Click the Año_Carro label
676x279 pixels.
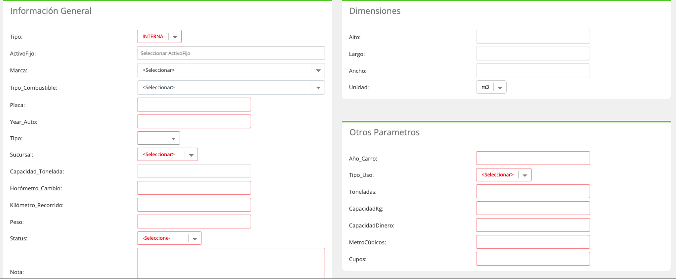[363, 159]
